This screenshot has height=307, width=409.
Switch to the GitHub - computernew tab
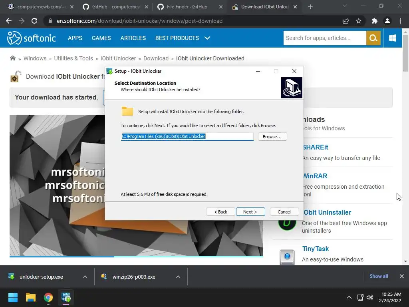[115, 7]
